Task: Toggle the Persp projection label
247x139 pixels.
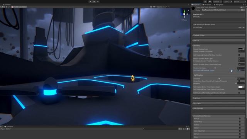Action: coord(184,20)
